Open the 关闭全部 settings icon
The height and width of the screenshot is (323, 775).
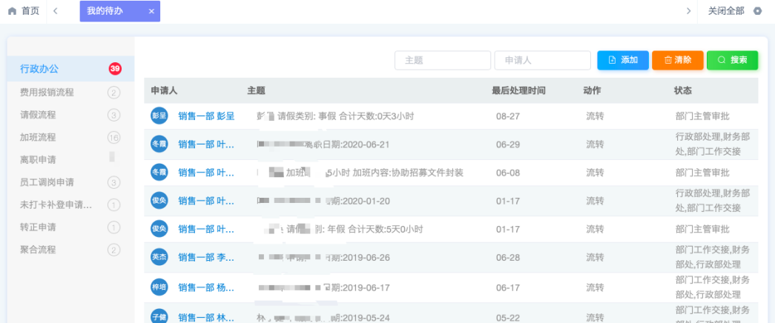pos(757,11)
